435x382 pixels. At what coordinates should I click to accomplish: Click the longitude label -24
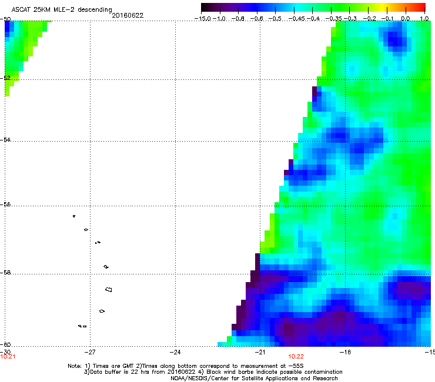click(175, 352)
